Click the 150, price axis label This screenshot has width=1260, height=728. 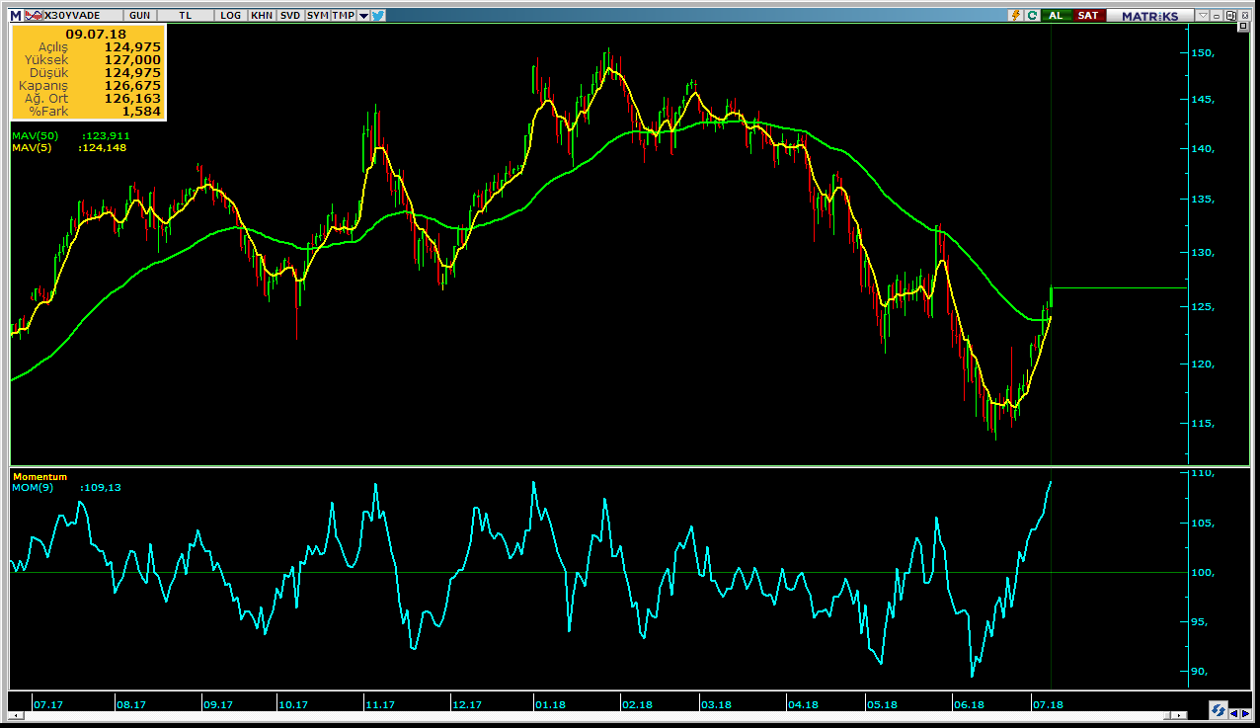coord(1202,53)
